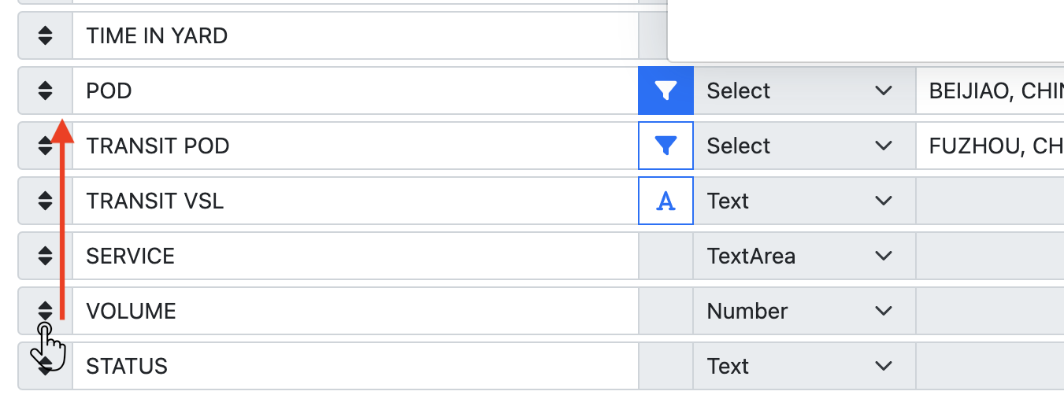The width and height of the screenshot is (1064, 406).
Task: Click the STATUS field name box
Action: coord(354,367)
